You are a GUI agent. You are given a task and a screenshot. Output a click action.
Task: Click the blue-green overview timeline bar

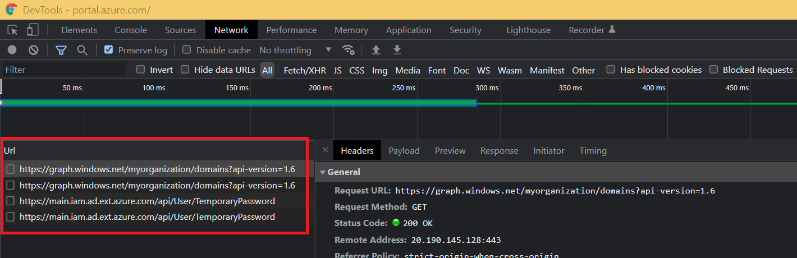239,103
